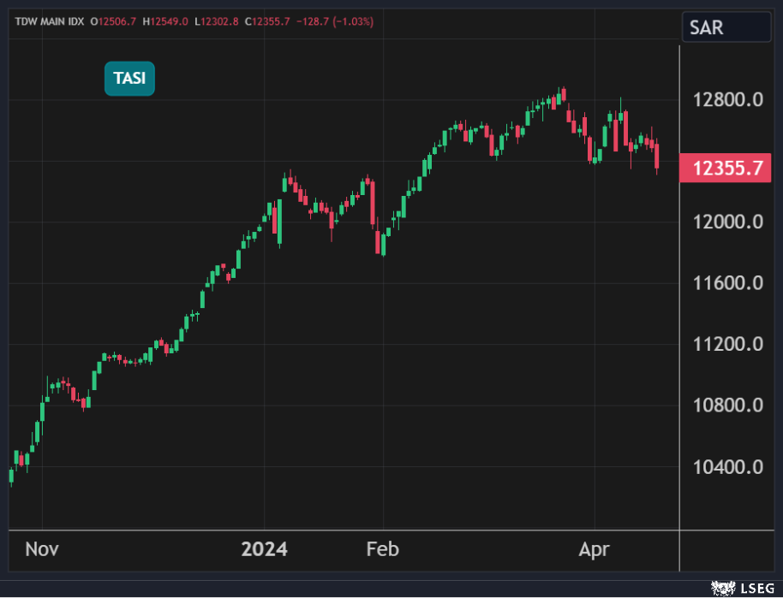Viewport: 783px width, 598px height.
Task: Click the 12800.0 price scale label
Action: [x=727, y=100]
